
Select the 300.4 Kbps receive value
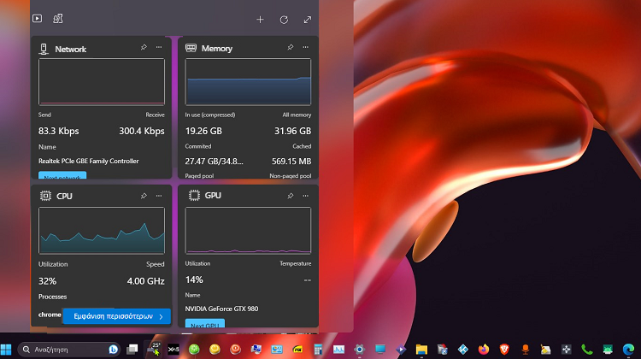tap(141, 131)
